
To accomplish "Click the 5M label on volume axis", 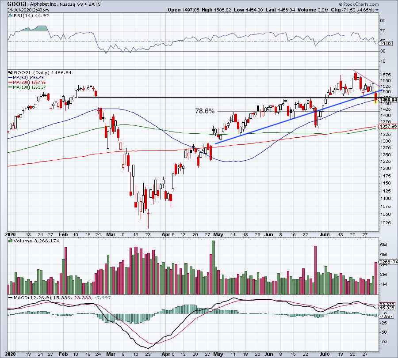I will click(x=383, y=245).
